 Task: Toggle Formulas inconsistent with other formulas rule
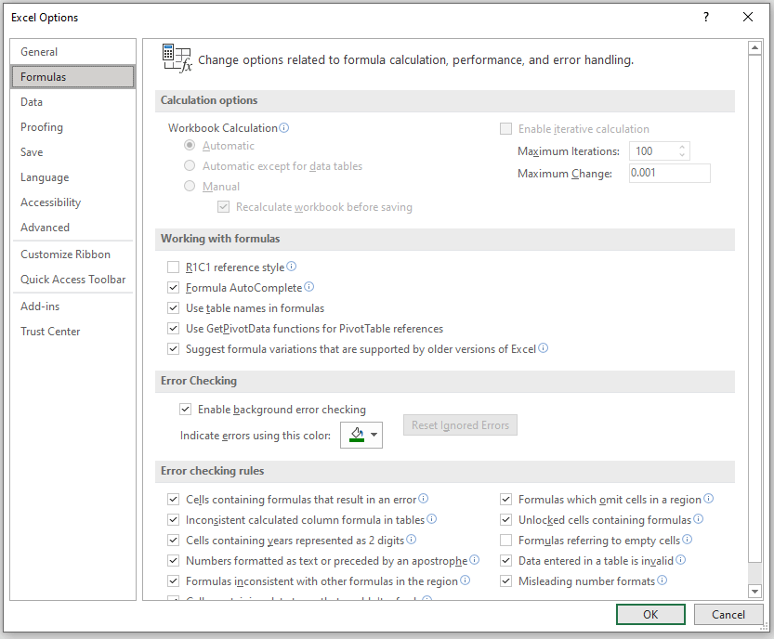pyautogui.click(x=173, y=581)
